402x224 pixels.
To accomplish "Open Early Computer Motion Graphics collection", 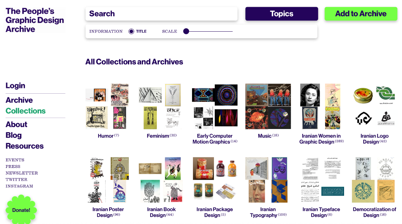I will (x=215, y=106).
